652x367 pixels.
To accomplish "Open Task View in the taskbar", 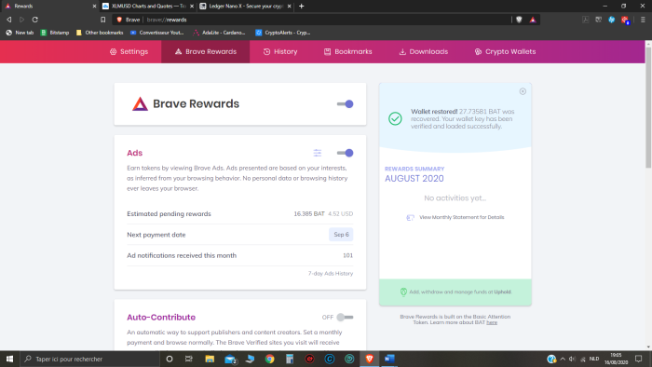I will 189,359.
